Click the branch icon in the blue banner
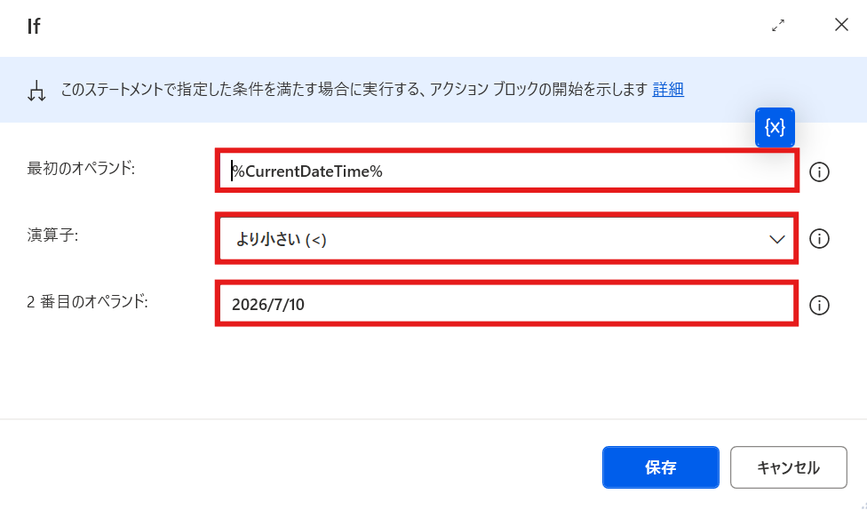The image size is (867, 510). (x=36, y=90)
